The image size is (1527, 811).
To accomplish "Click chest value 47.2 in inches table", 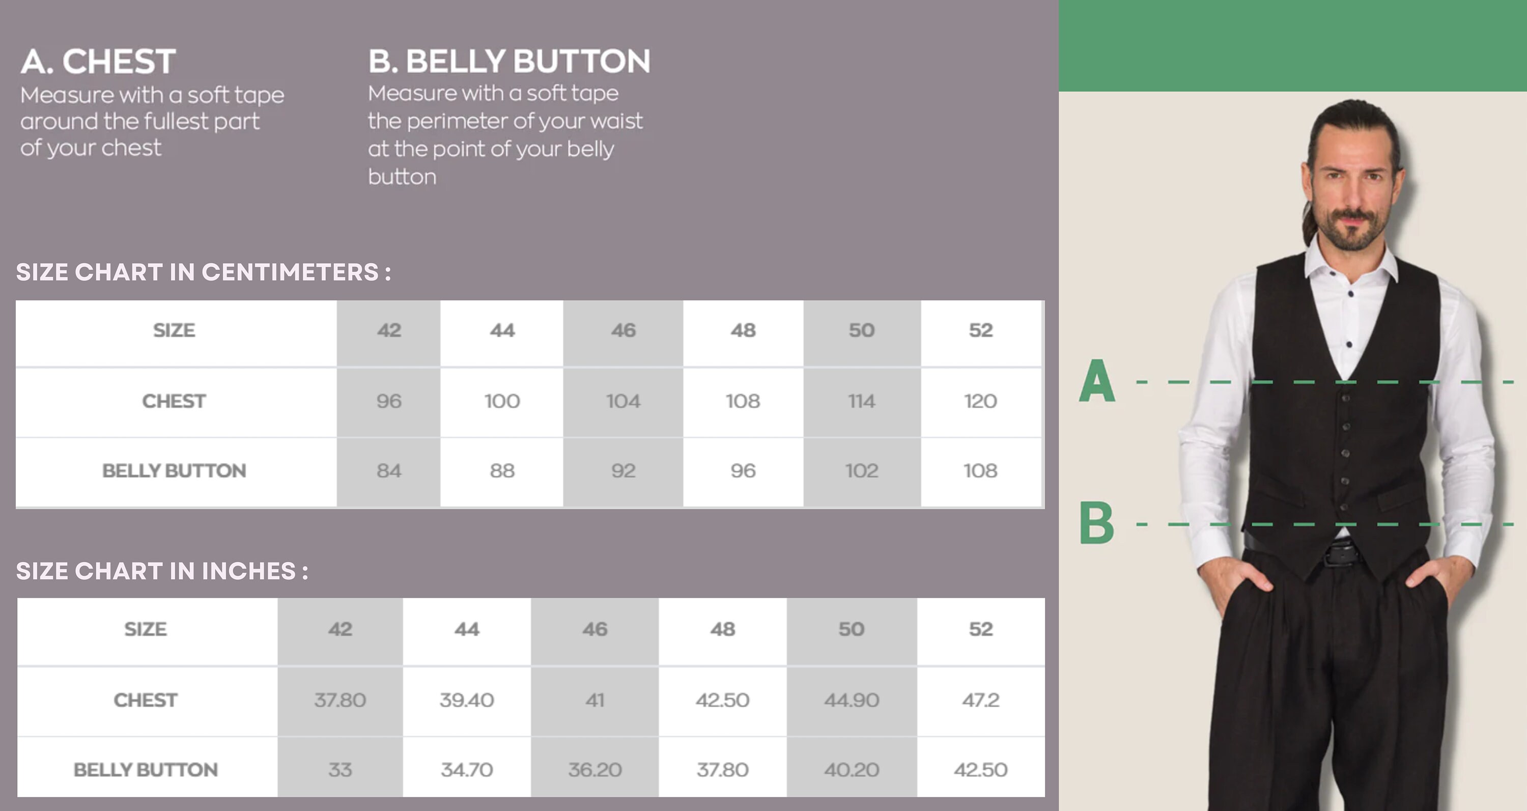I will point(980,700).
